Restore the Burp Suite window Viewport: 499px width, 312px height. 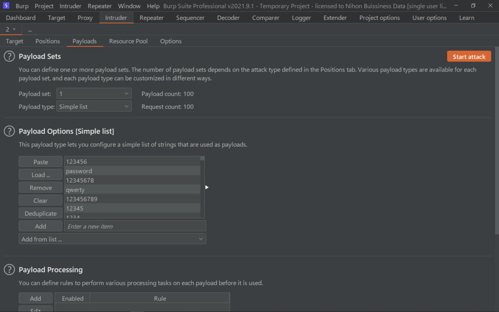click(x=473, y=6)
